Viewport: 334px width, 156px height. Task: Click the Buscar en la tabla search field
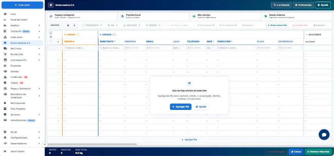[x=180, y=25]
